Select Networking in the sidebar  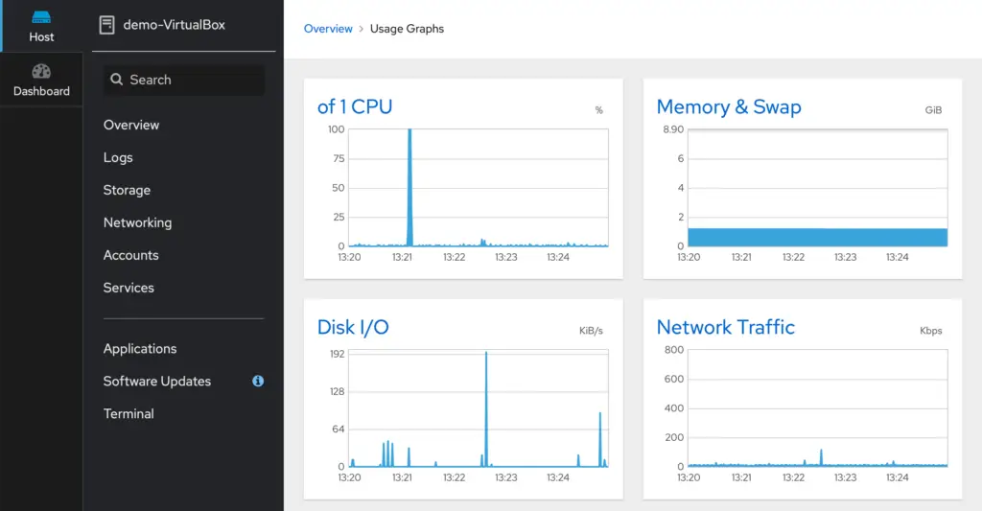coord(138,223)
